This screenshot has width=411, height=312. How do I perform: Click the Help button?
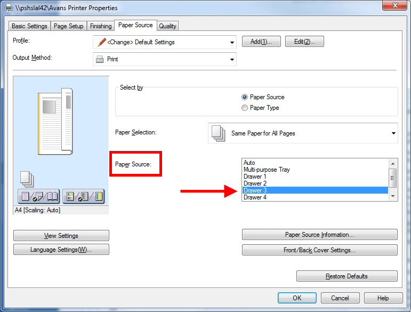(x=383, y=298)
